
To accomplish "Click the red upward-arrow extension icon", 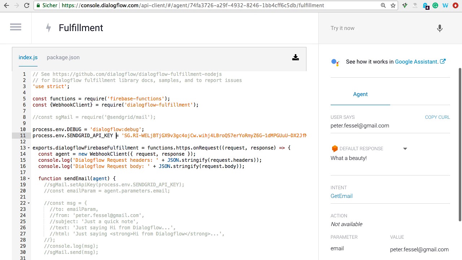I will [x=456, y=5].
